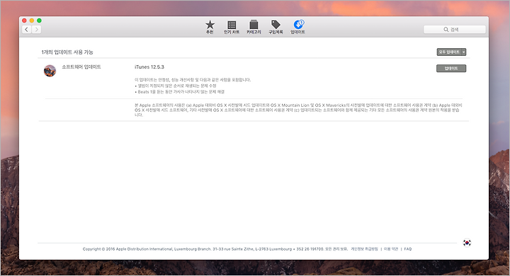Open the 구입목록 purchased tag tab
The width and height of the screenshot is (510, 276).
(276, 27)
